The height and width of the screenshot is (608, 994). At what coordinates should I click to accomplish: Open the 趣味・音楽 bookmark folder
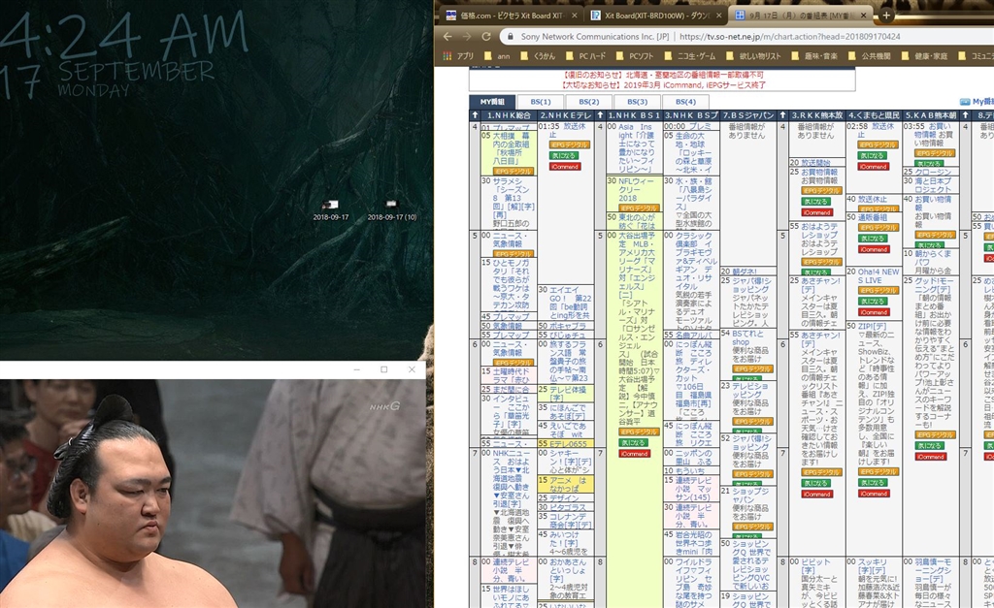[x=814, y=55]
